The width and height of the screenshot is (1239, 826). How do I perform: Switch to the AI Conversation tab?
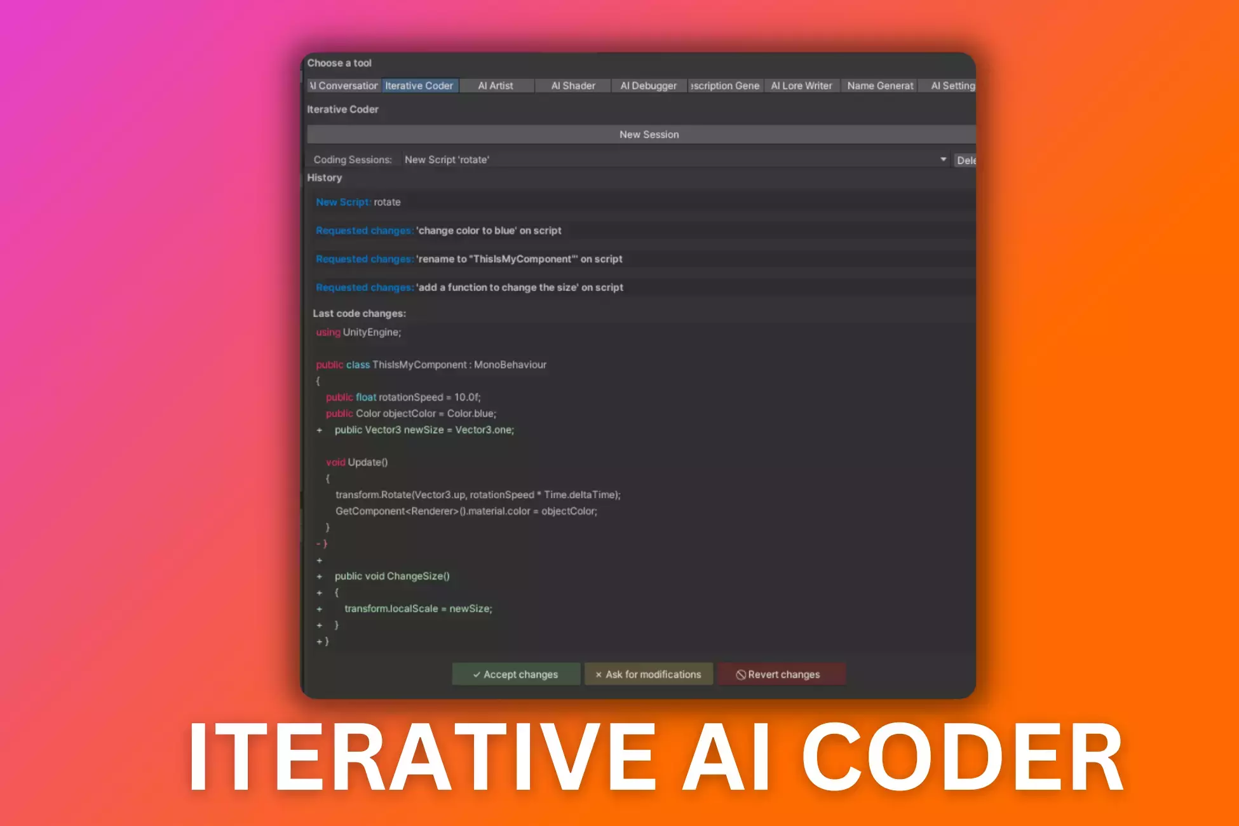pyautogui.click(x=344, y=86)
